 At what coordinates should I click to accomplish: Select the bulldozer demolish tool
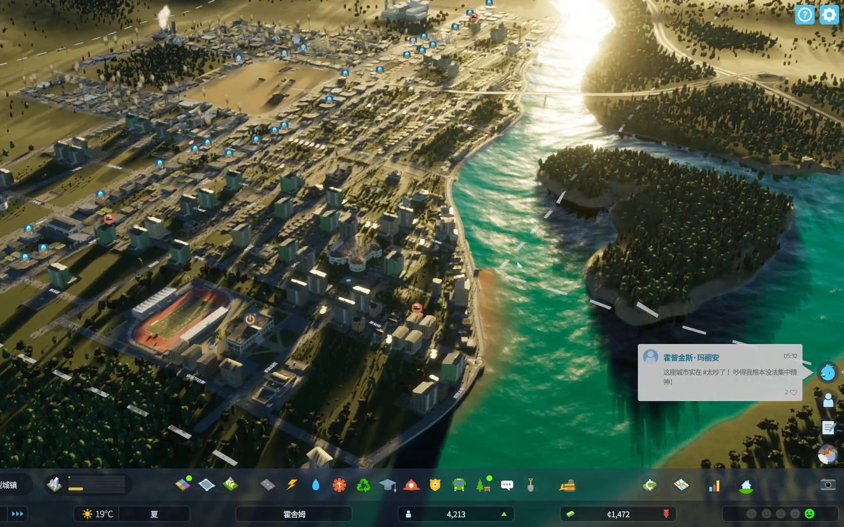(567, 485)
